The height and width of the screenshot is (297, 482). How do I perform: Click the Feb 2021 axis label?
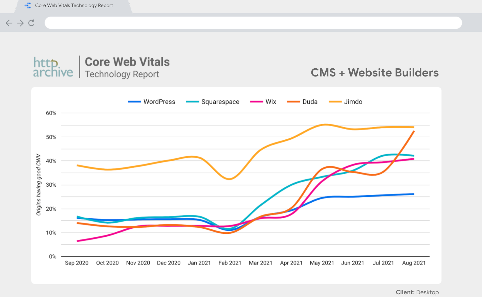click(x=230, y=263)
